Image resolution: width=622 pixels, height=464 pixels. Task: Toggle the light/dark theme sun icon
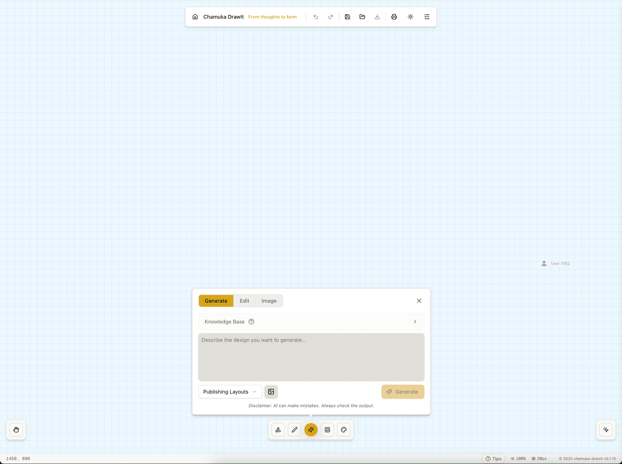[x=410, y=17]
